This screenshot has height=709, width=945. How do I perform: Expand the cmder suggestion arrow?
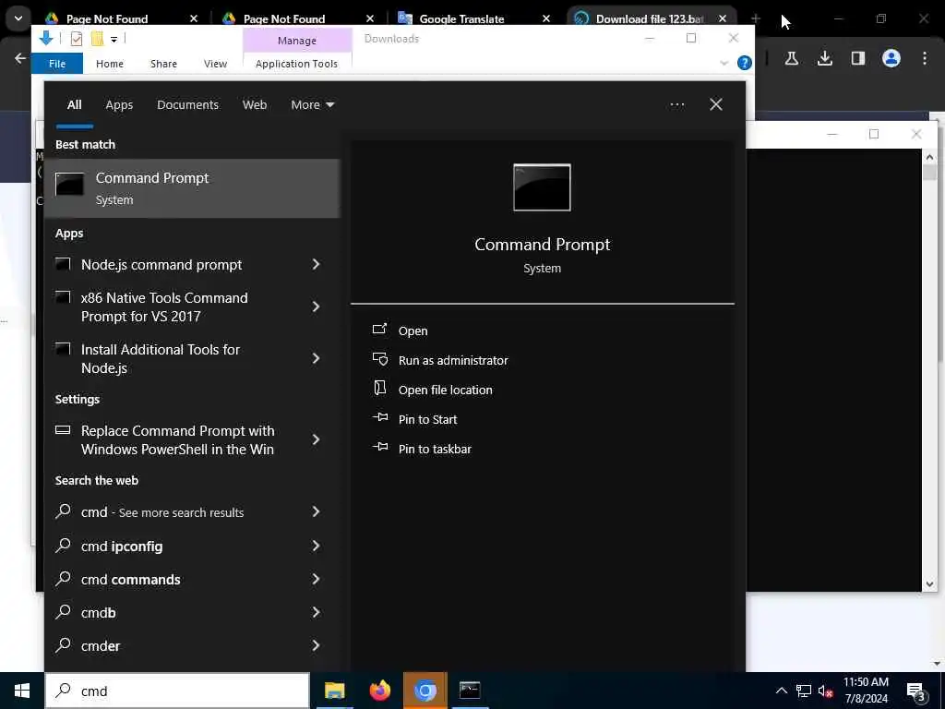pyautogui.click(x=316, y=645)
